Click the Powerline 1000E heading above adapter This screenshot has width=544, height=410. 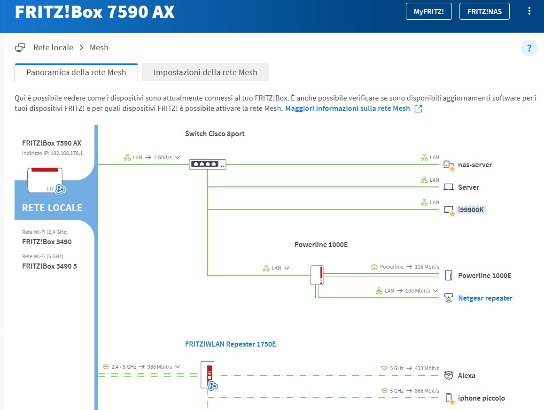tap(321, 245)
